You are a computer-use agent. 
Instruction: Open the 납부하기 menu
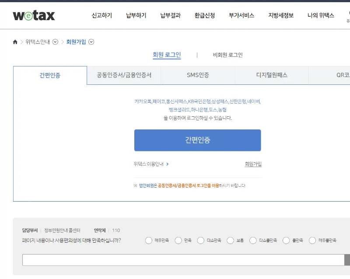136,14
